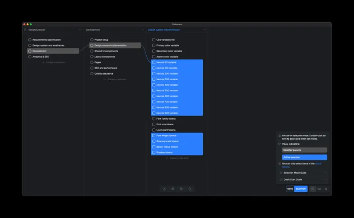The height and width of the screenshot is (218, 354).
Task: Click the MODE label button
Action: tap(290, 189)
